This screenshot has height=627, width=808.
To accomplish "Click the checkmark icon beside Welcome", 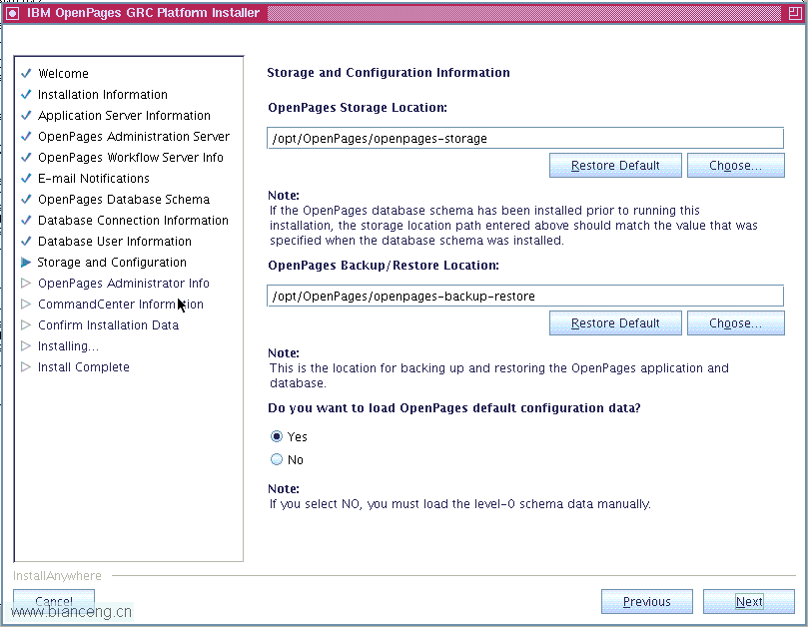I will coord(26,73).
